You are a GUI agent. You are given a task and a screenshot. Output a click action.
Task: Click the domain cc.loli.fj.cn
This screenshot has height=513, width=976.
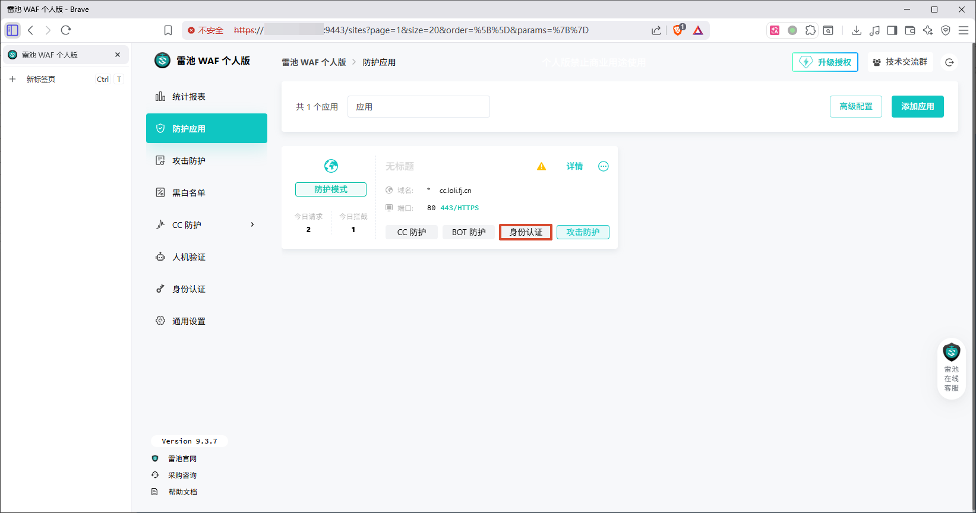(x=456, y=191)
